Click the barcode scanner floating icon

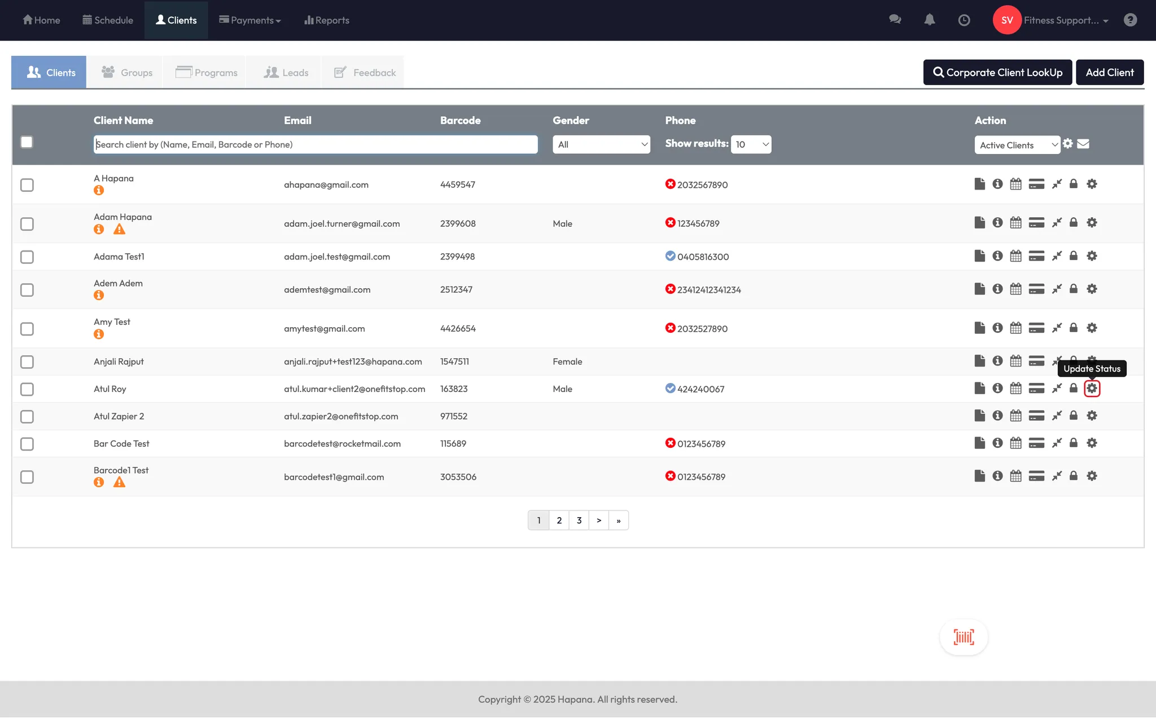(x=964, y=637)
